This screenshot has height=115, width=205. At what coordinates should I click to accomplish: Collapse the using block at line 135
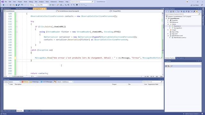tap(17, 32)
